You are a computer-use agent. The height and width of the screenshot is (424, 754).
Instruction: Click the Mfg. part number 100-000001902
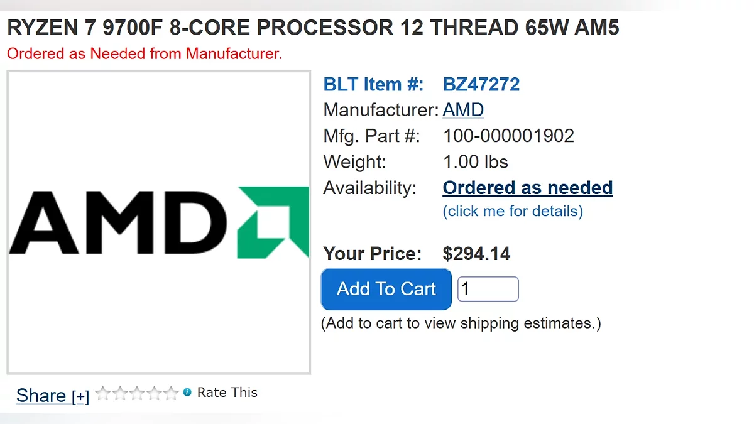(x=508, y=136)
